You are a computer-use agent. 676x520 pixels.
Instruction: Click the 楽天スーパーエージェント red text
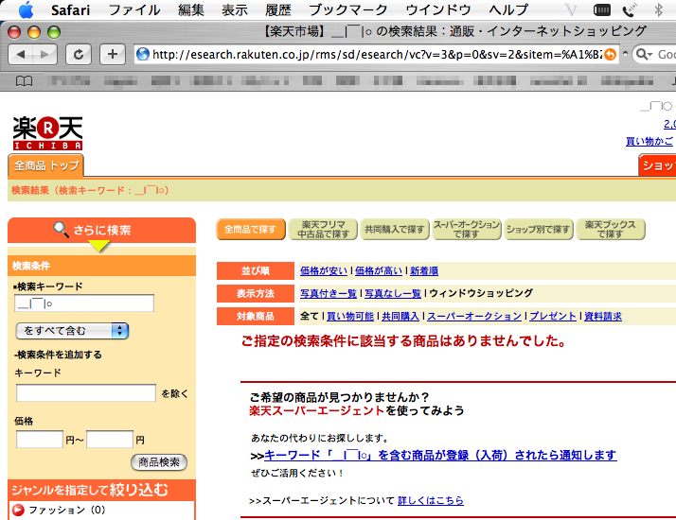(316, 410)
